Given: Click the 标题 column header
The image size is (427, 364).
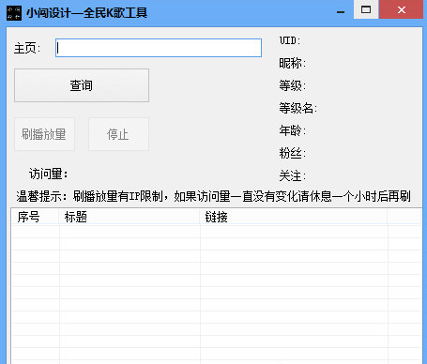Looking at the screenshot, I should (x=130, y=217).
